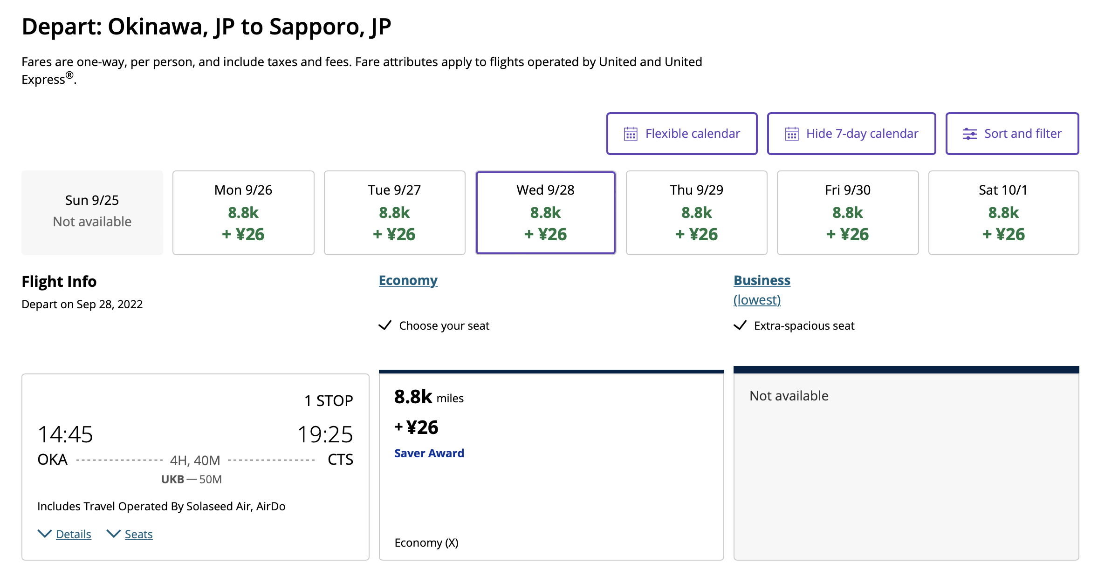Screen dimensions: 1098x569
Task: Select the Fri 9/30 date card
Action: (x=847, y=212)
